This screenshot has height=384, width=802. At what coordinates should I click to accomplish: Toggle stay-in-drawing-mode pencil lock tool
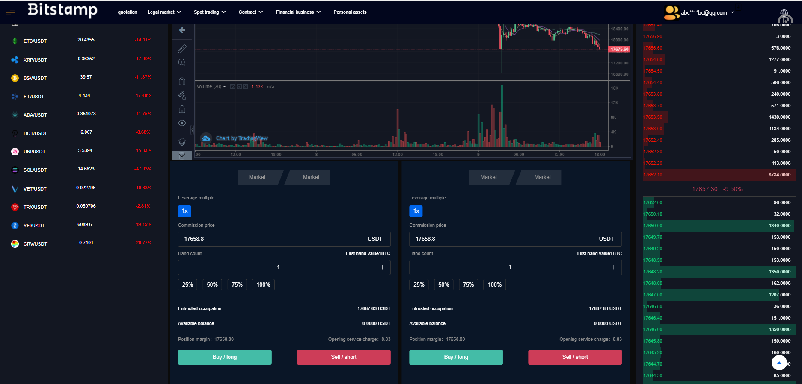pos(182,95)
